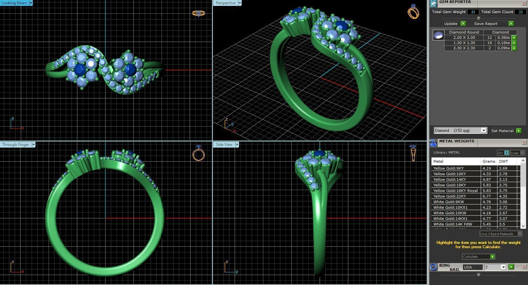Toggle the User library switch
The image size is (528, 285).
click(x=517, y=153)
